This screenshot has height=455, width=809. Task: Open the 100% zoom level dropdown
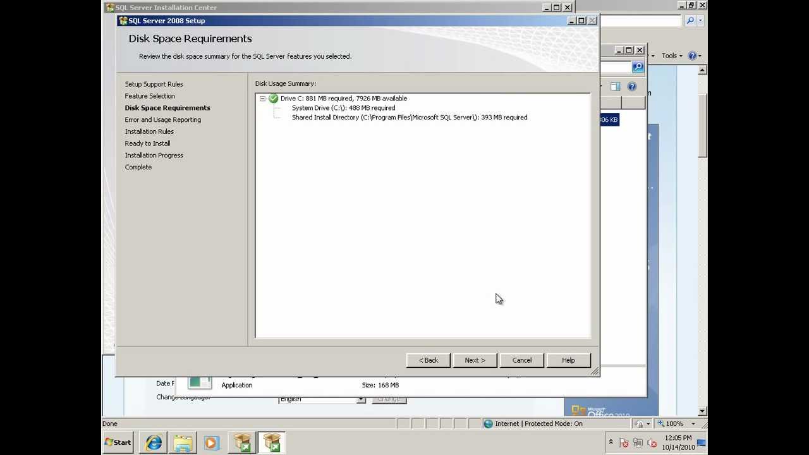[x=693, y=424]
